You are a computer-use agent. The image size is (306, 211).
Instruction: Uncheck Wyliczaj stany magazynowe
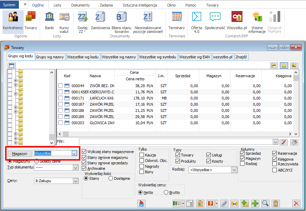tap(84, 152)
